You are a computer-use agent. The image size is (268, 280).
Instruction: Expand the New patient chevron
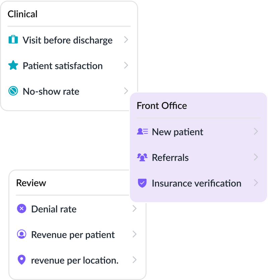[256, 131]
